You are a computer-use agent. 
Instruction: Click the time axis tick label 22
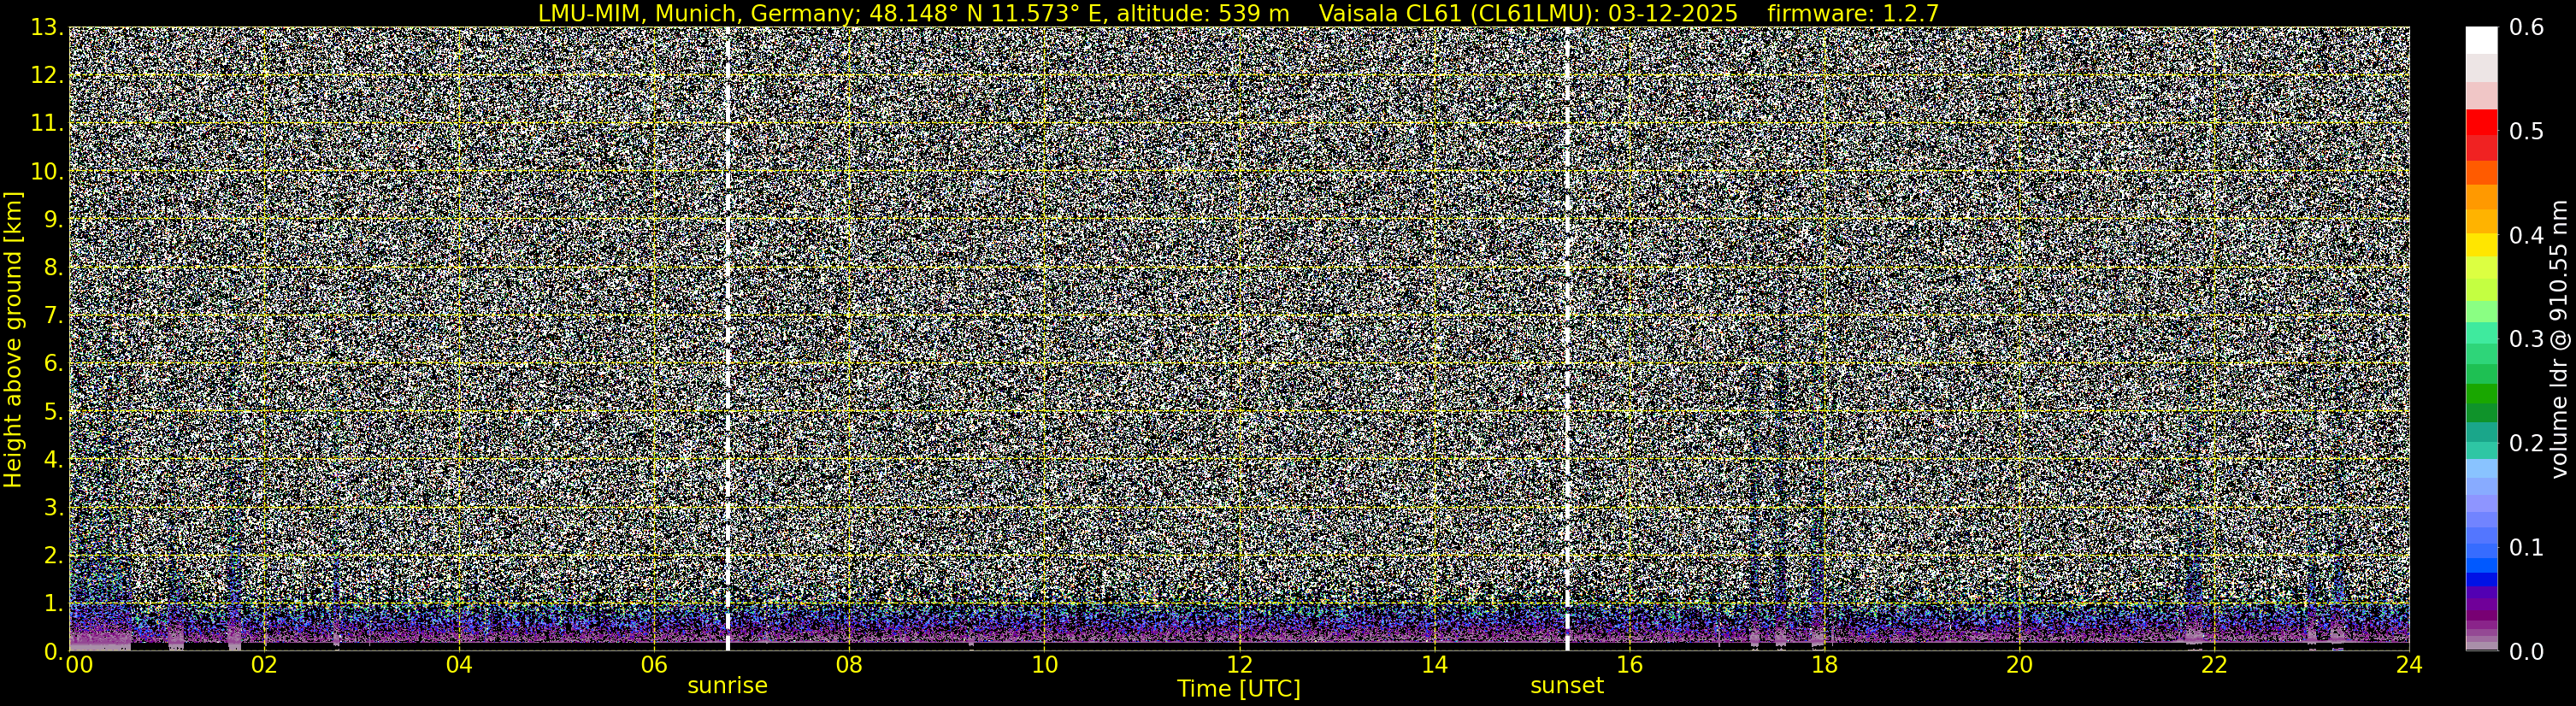pyautogui.click(x=2214, y=666)
